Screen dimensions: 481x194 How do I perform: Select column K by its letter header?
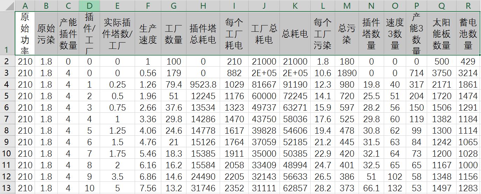click(x=295, y=6)
